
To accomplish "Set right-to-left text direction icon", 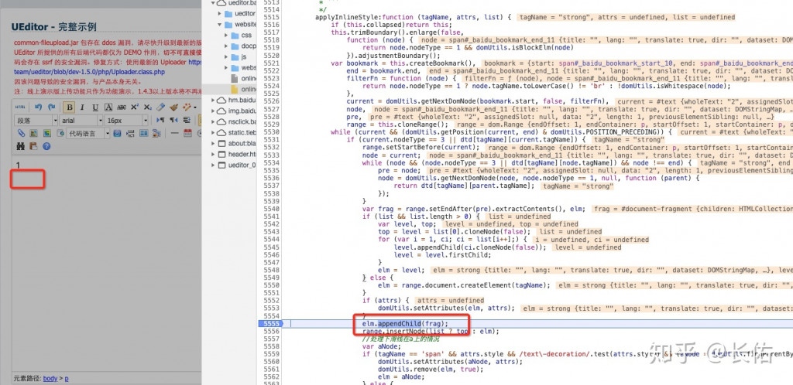I will (x=173, y=120).
